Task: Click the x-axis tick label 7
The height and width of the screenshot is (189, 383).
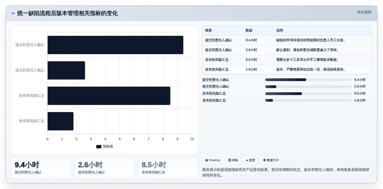Action: pyautogui.click(x=149, y=139)
